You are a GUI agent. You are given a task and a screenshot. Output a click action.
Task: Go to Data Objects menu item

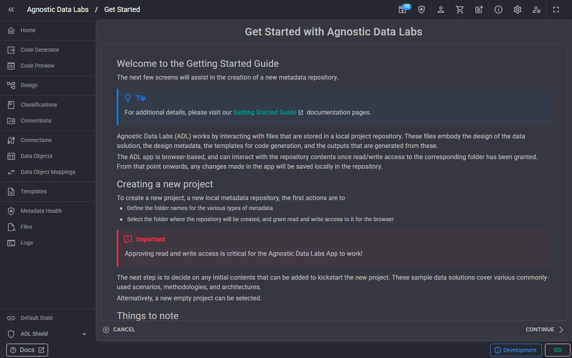pos(48,156)
